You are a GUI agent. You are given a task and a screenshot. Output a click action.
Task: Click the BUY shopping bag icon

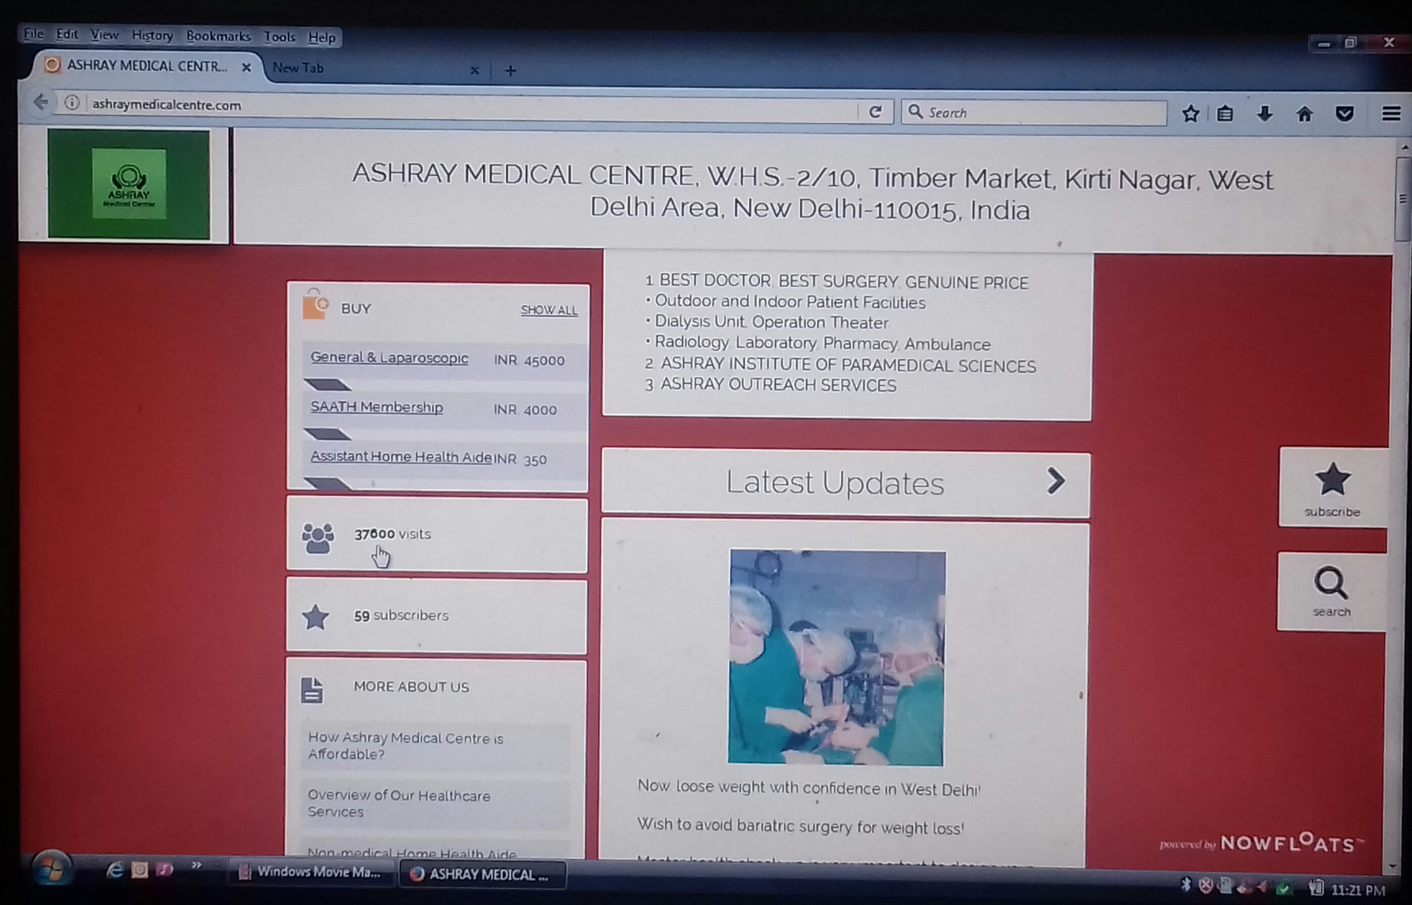[315, 305]
